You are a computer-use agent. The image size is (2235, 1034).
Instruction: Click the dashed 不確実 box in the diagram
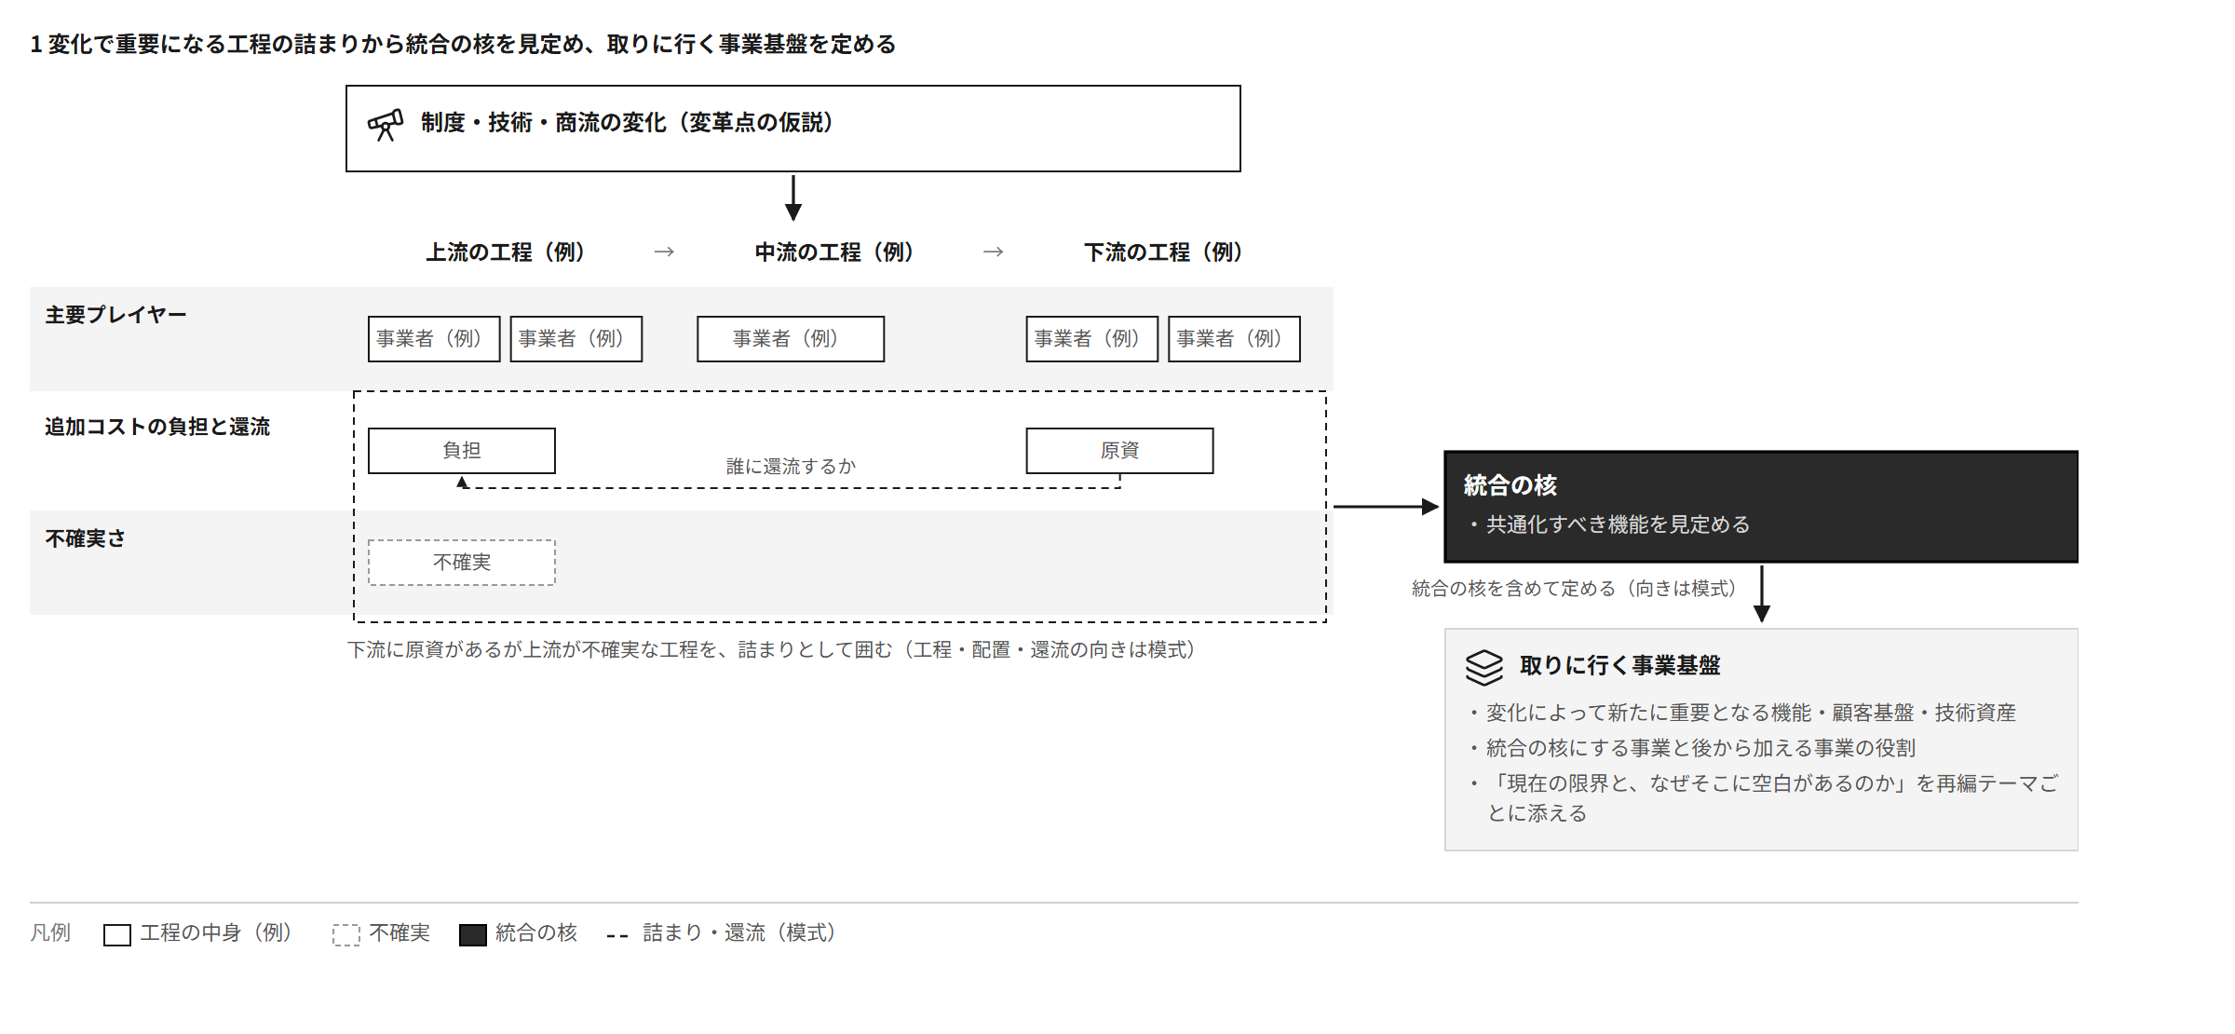[462, 563]
